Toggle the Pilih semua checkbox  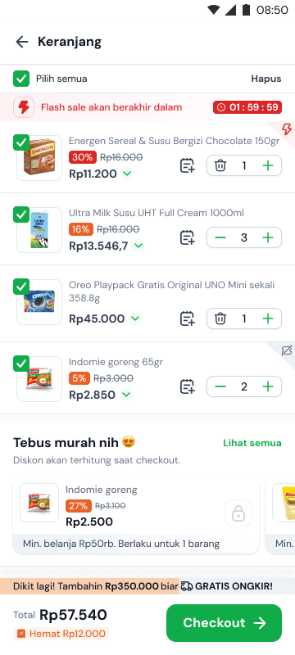click(x=21, y=79)
